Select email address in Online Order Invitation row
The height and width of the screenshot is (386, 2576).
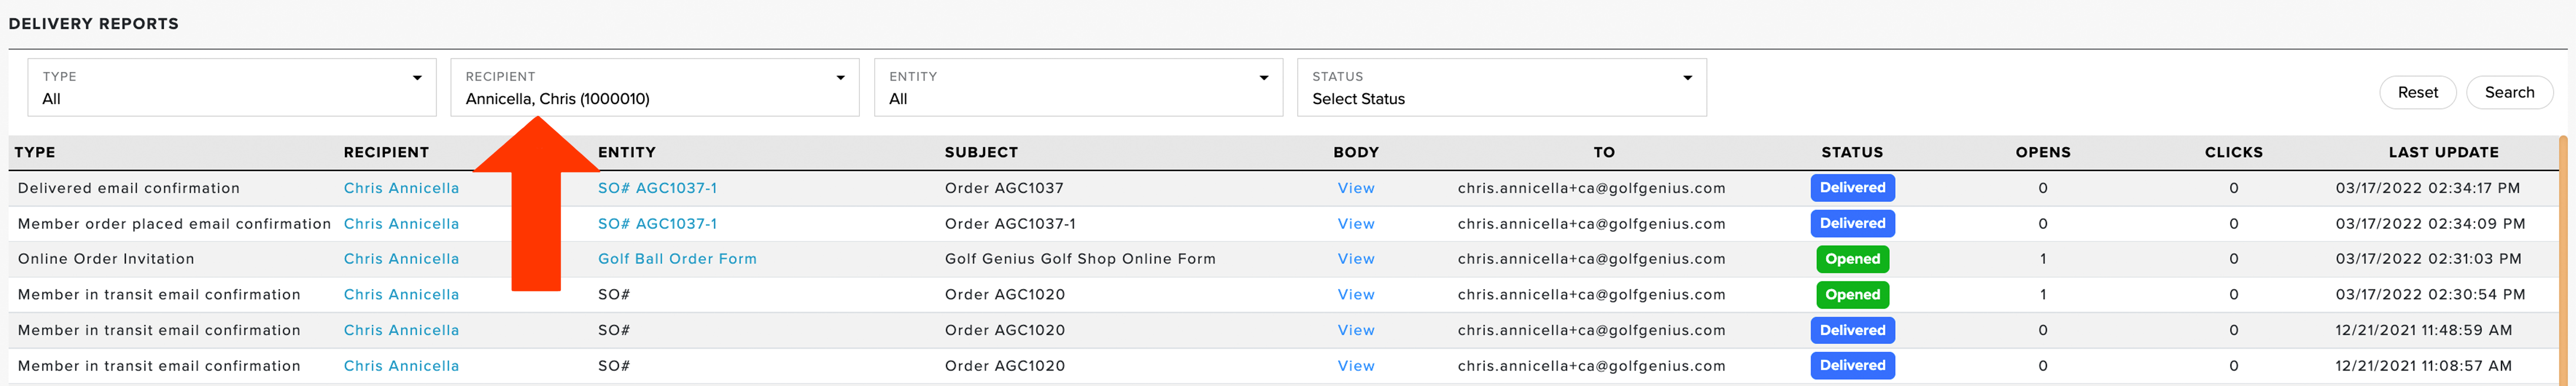(1591, 259)
